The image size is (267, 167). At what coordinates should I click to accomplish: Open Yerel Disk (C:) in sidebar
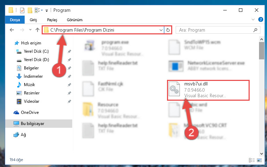click(x=36, y=51)
